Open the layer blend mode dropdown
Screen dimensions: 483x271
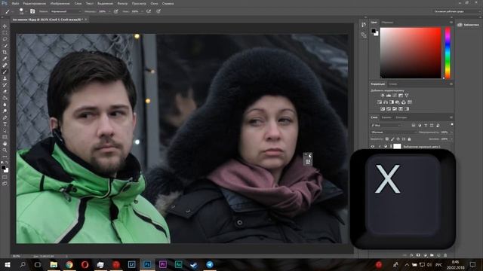393,132
